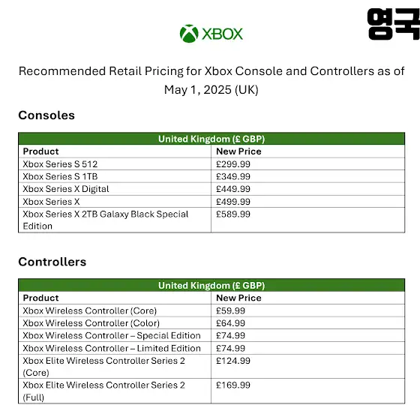Click the £589.99 price cell

pyautogui.click(x=307, y=220)
